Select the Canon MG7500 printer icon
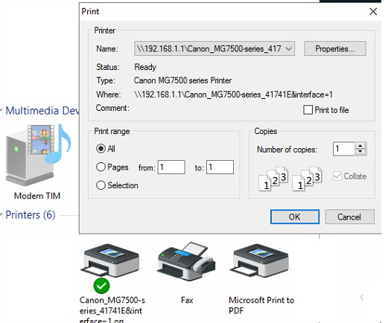Viewport: 388px width, 323px height. 110,261
